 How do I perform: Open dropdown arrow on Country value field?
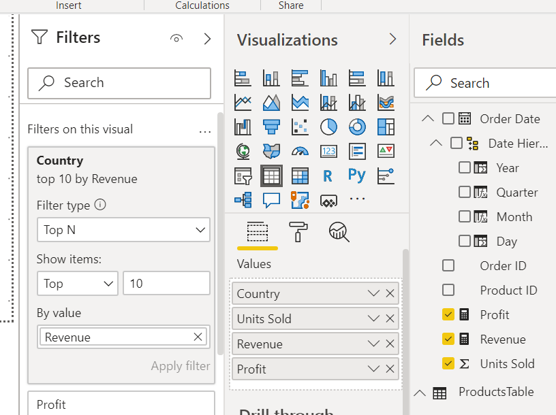point(373,294)
